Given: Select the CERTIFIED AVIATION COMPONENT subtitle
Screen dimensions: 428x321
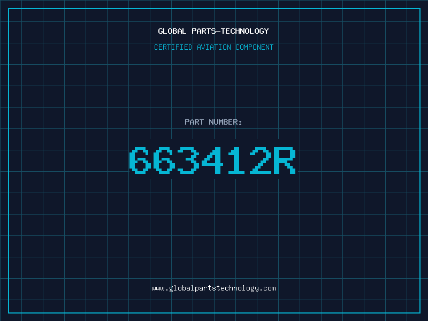Looking at the screenshot, I should click(x=213, y=47).
